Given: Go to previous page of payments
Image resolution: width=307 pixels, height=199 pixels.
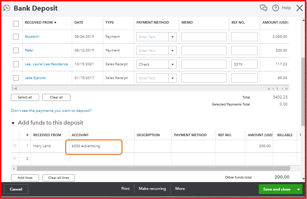Looking at the screenshot, I should click(x=273, y=89).
